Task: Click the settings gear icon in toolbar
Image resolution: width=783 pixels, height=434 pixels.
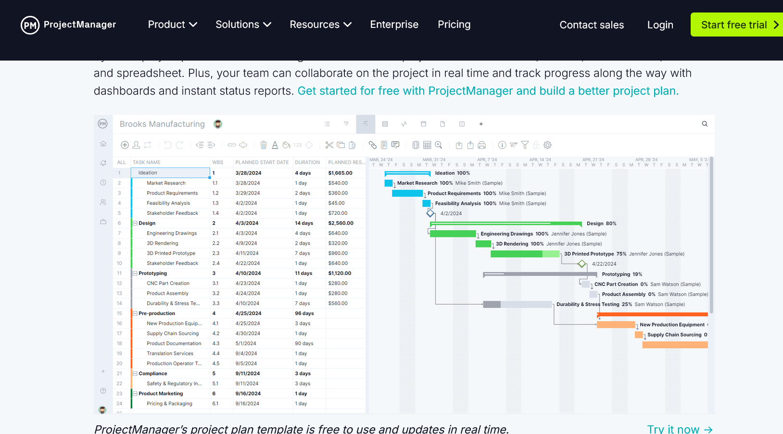Action: [x=547, y=145]
